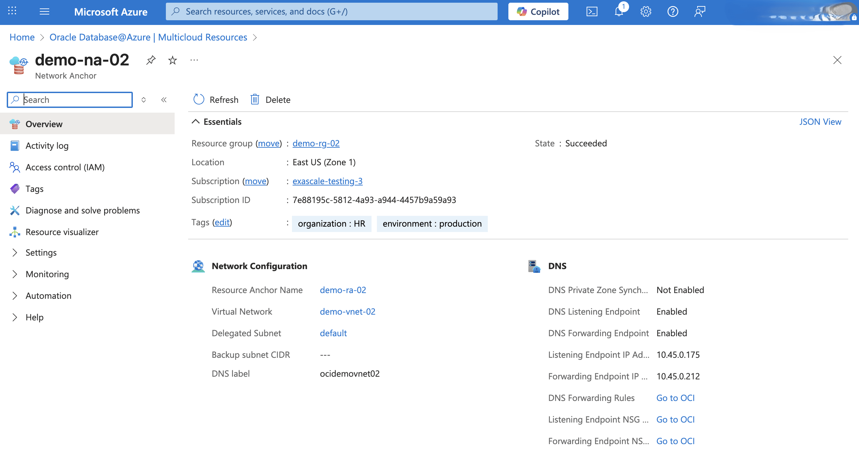The height and width of the screenshot is (462, 859).
Task: Click the environment : production tag
Action: (432, 224)
